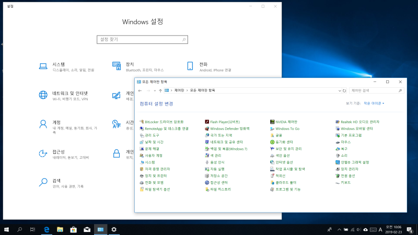Open NVIDIA 제어판
This screenshot has height=235, width=418.
[283, 122]
